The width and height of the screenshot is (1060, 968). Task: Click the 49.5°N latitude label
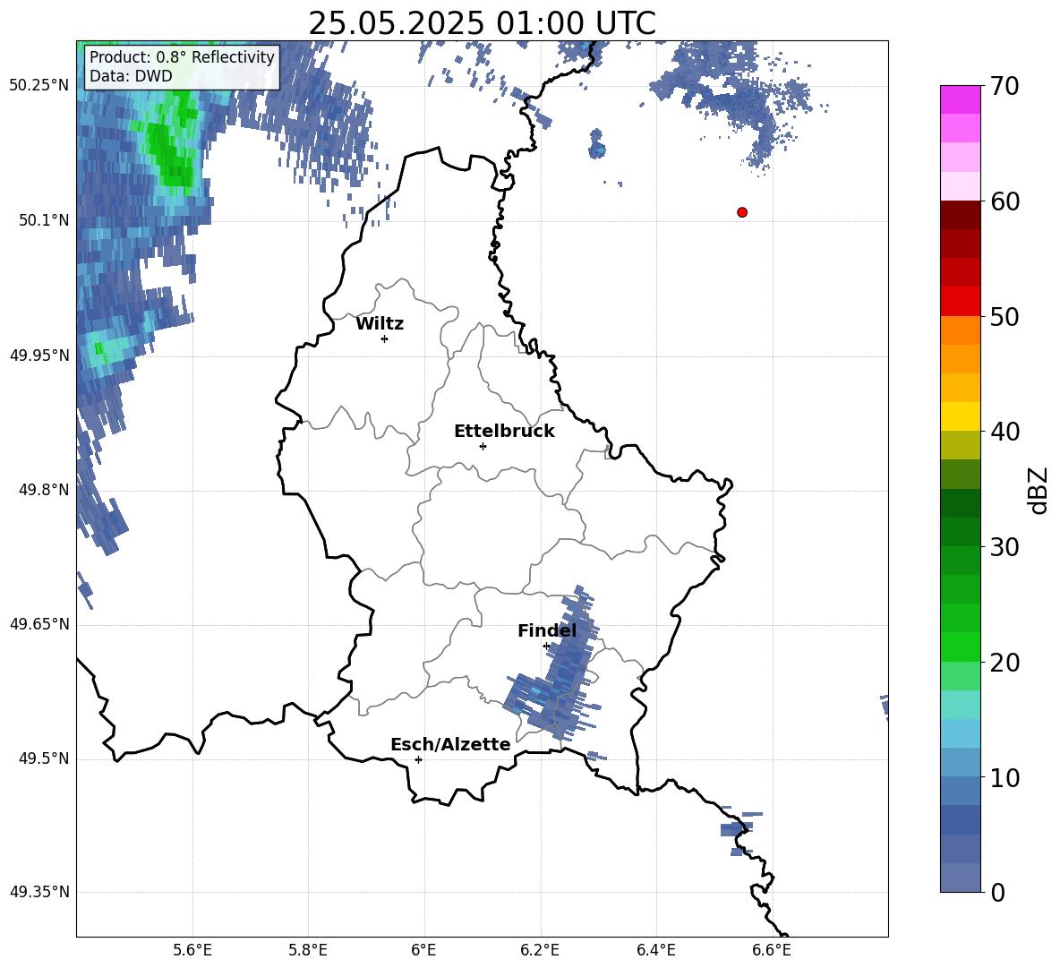44,758
